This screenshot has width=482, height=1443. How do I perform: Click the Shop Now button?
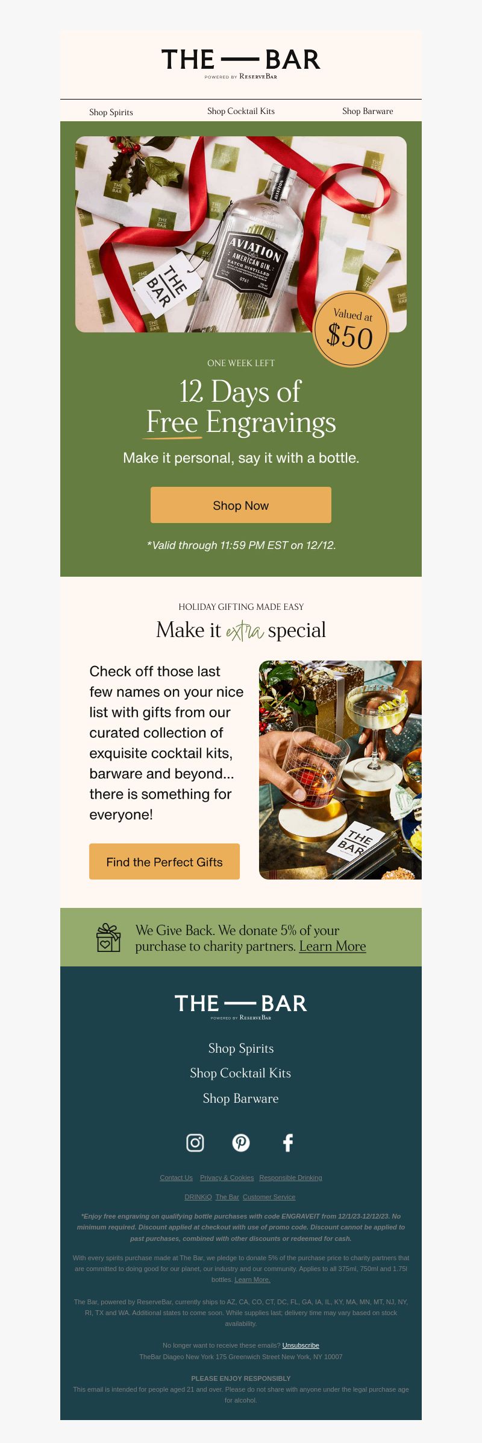[x=241, y=505]
